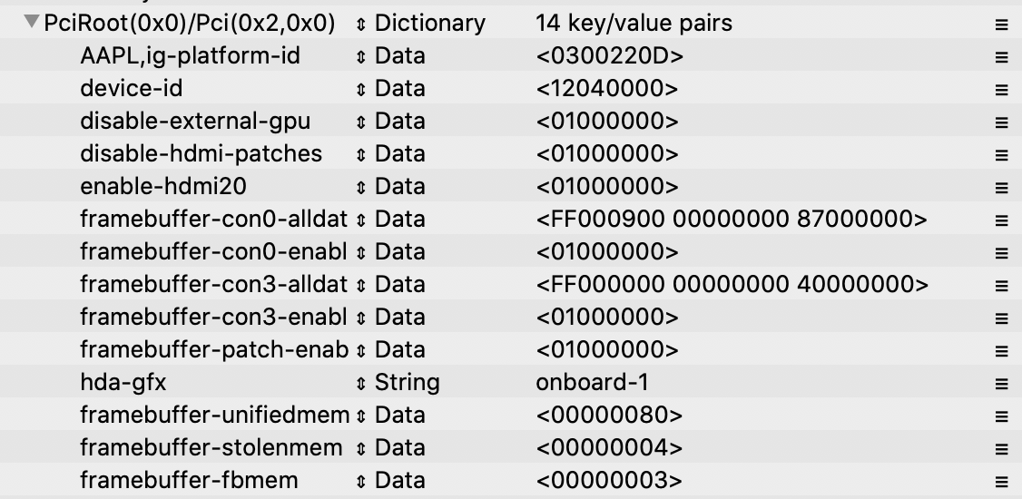
Task: Click value <FF000000 00000000 40000000> of con3
Action: [x=732, y=284]
